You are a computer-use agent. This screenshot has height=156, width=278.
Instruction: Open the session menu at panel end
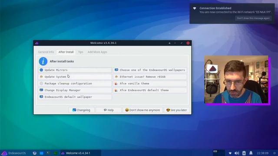click(274, 153)
